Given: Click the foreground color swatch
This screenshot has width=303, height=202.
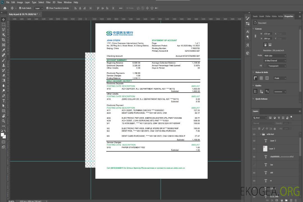Looking at the screenshot, I should [x=3, y=135].
